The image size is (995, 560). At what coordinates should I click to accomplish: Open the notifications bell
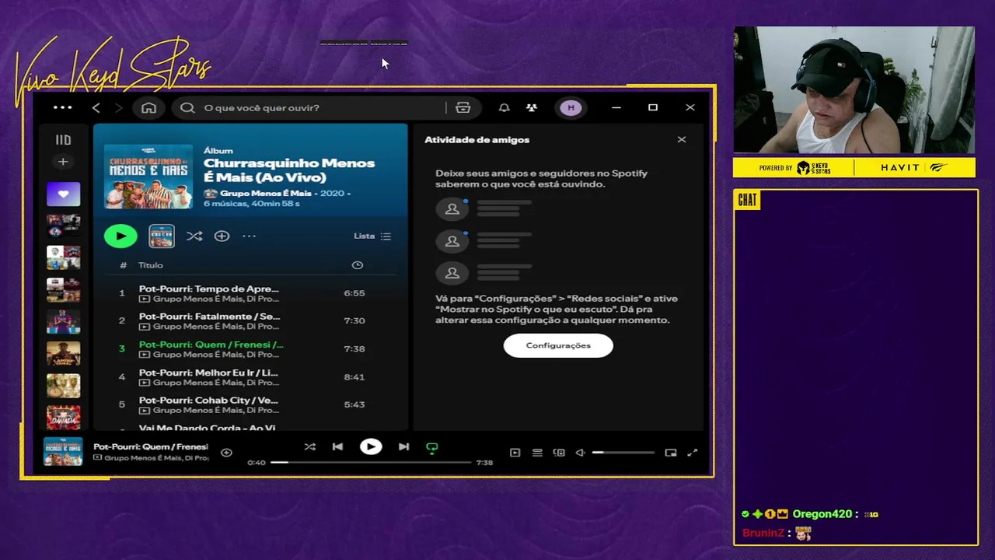tap(504, 107)
